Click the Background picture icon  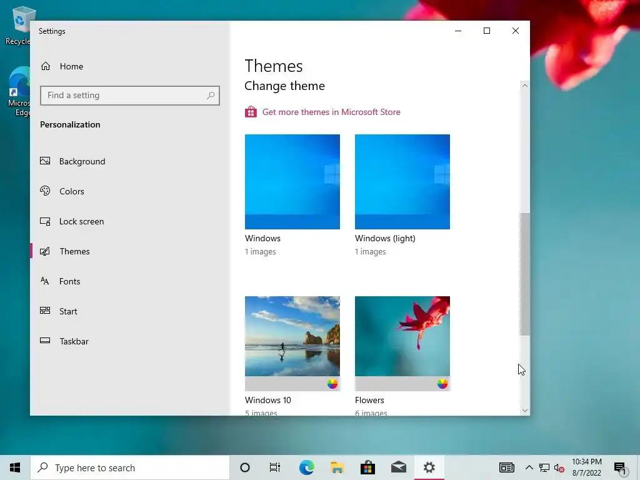point(45,161)
